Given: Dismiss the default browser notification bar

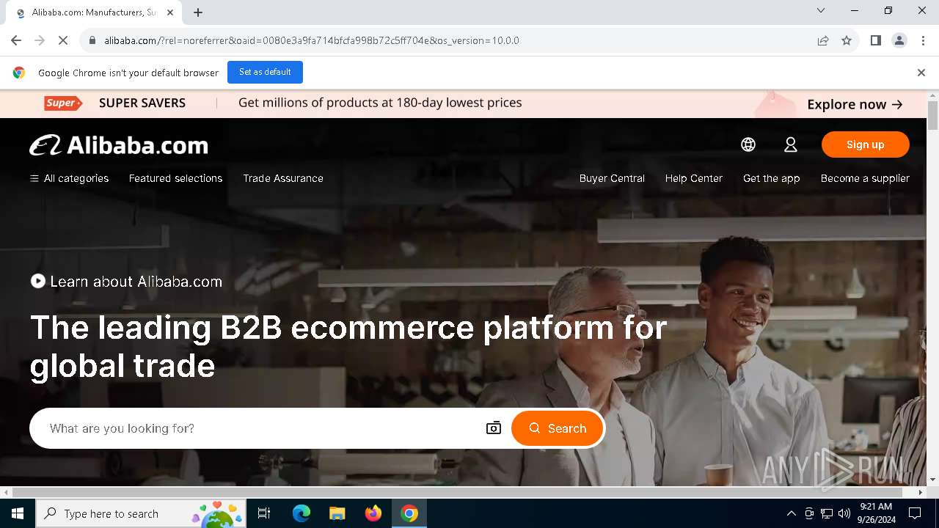Looking at the screenshot, I should [921, 73].
